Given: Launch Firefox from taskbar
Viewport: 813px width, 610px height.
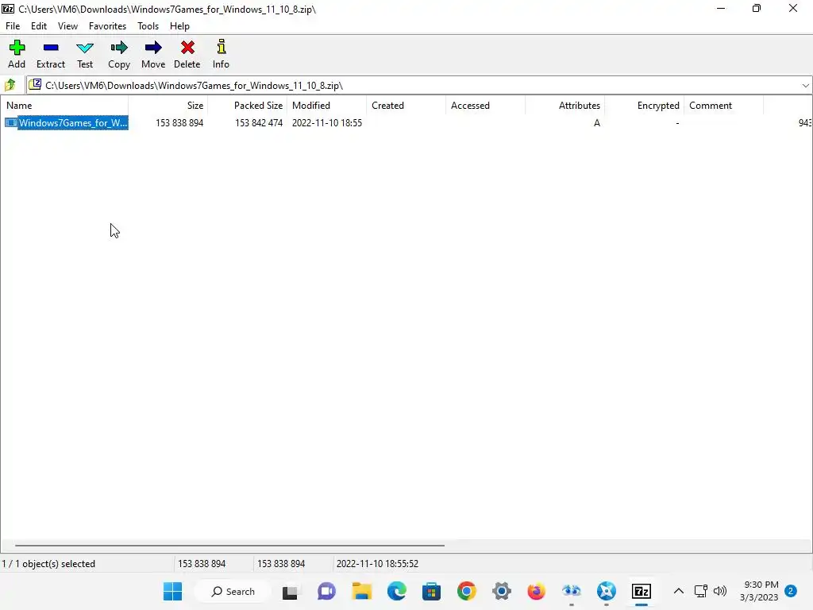Looking at the screenshot, I should click(536, 591).
